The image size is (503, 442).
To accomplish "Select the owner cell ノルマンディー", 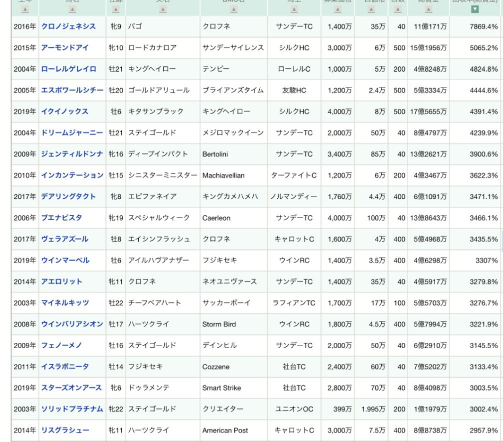I will point(294,196).
